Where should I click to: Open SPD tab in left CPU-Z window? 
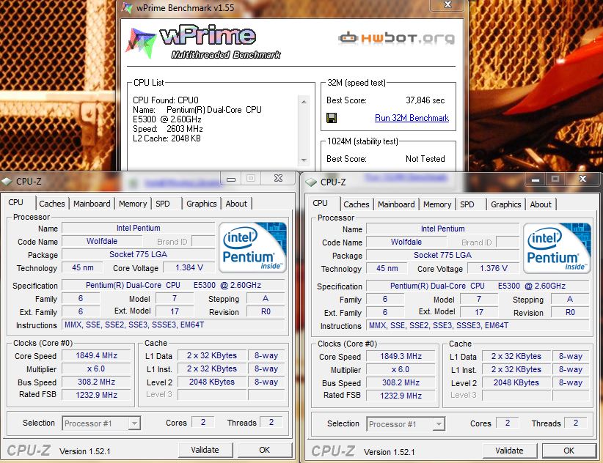coord(163,204)
